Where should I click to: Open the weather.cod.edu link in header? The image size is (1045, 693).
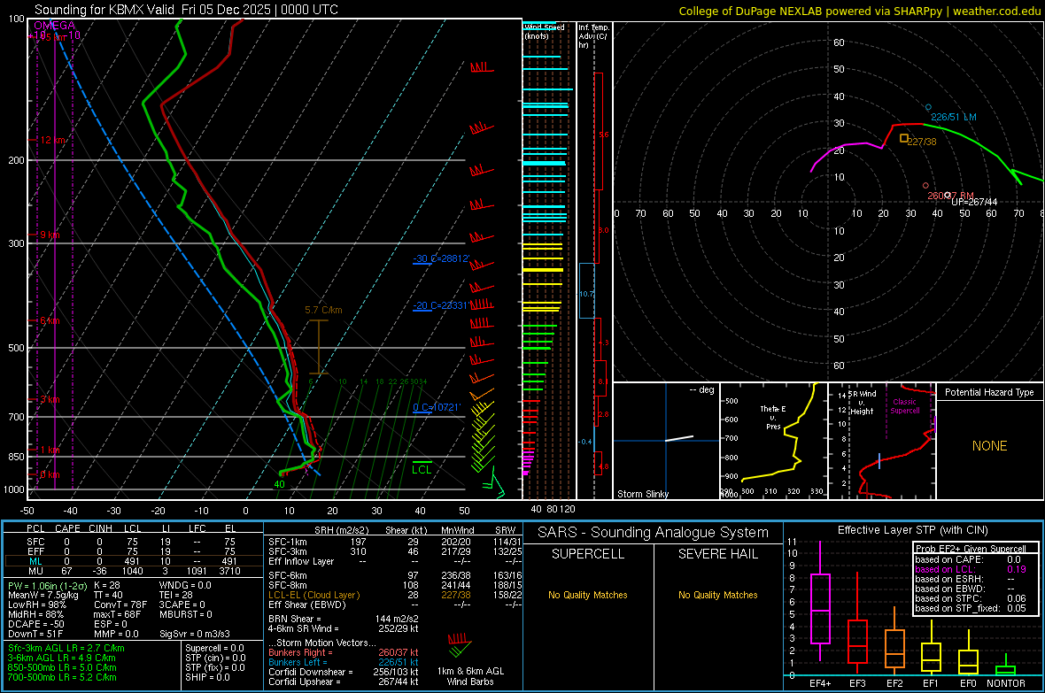point(995,11)
